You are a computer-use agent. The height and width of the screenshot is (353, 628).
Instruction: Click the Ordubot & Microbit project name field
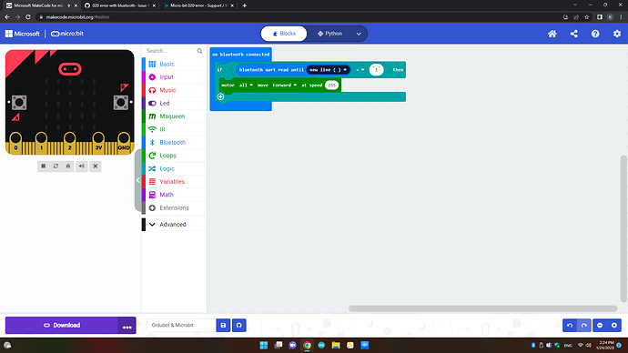click(181, 326)
